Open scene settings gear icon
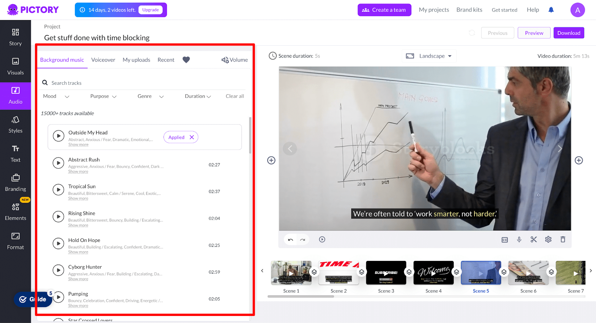The image size is (596, 323). (x=548, y=239)
